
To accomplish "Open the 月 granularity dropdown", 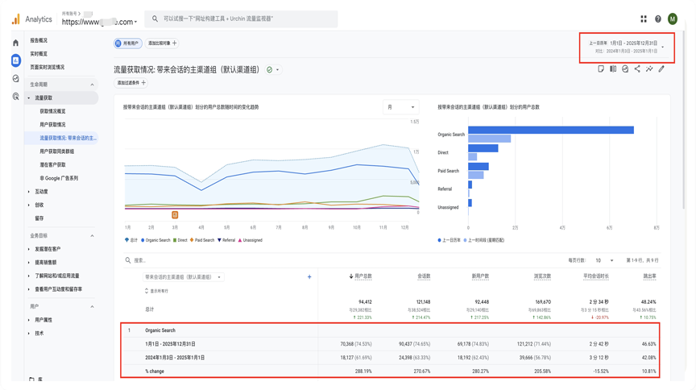I will pos(400,107).
